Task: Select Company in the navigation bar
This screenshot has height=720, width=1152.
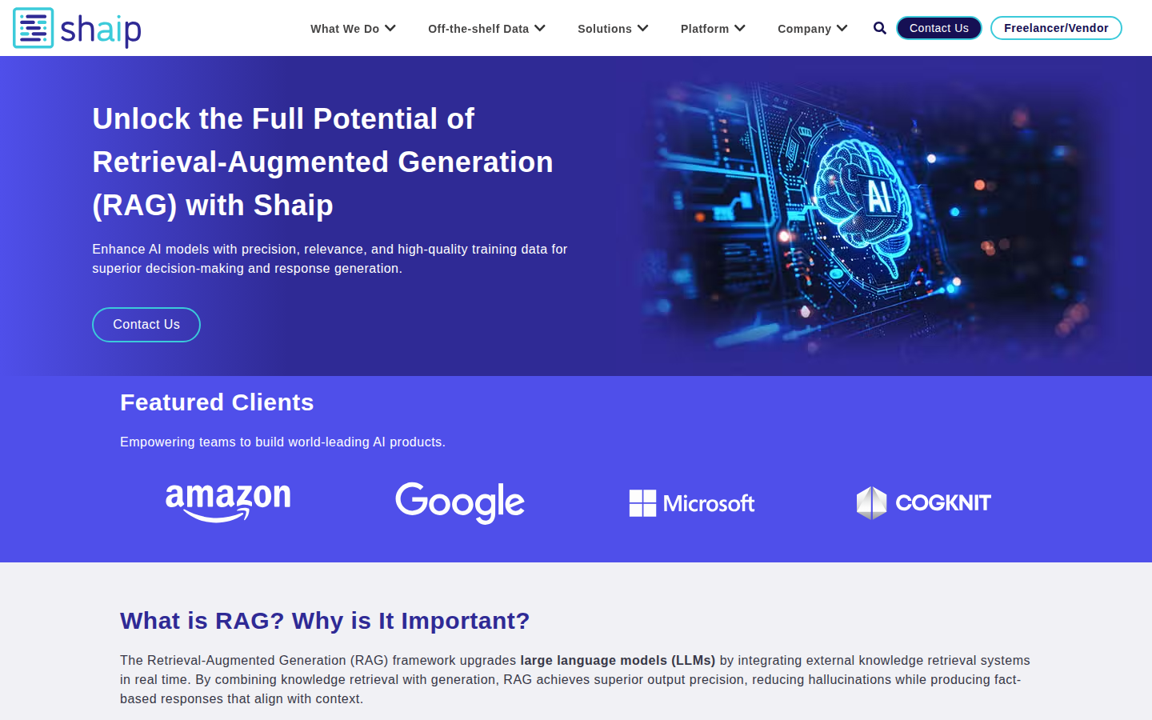Action: [804, 29]
